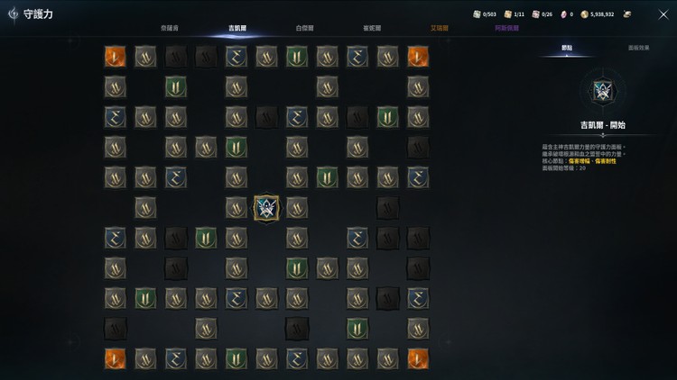Select the 節點 panel tab
The height and width of the screenshot is (380, 677).
coord(567,48)
